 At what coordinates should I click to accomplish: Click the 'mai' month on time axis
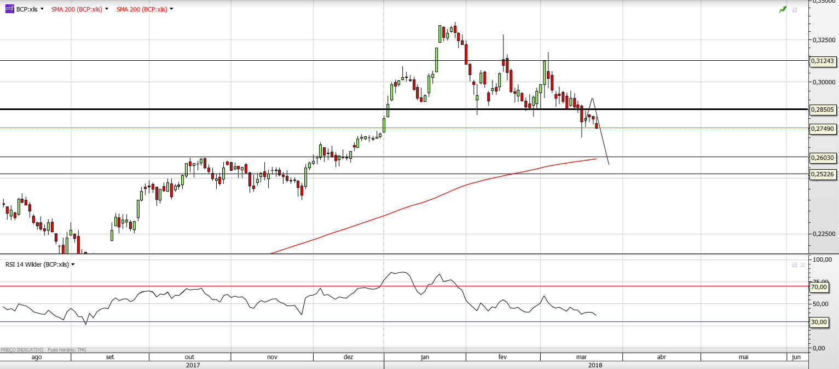[744, 357]
